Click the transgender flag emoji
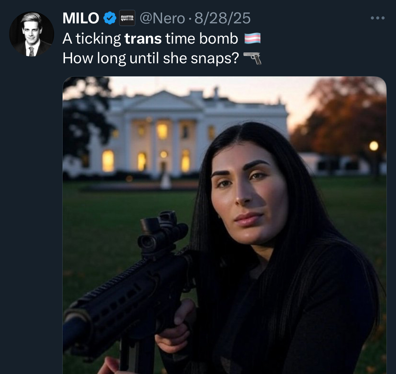 click(x=252, y=38)
